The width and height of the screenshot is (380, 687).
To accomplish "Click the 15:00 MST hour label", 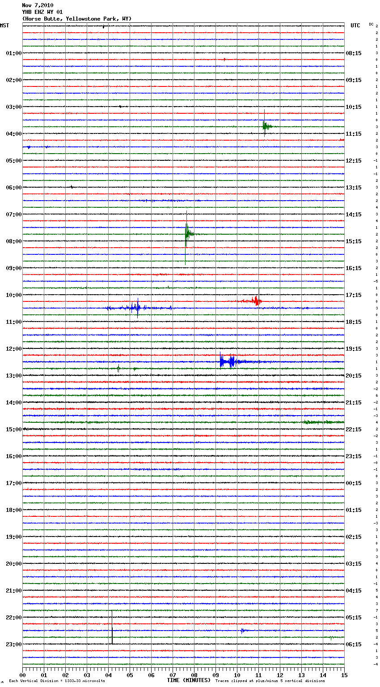I will point(14,429).
